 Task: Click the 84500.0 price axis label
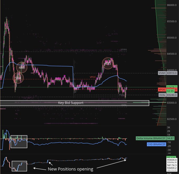pos(172,54)
